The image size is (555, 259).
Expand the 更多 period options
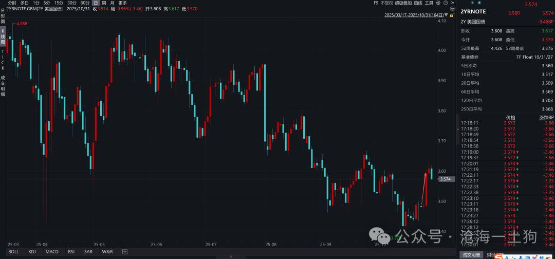(x=122, y=3)
